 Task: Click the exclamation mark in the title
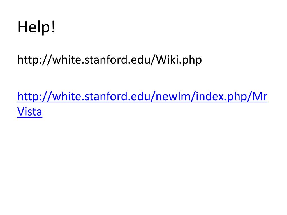[54, 28]
